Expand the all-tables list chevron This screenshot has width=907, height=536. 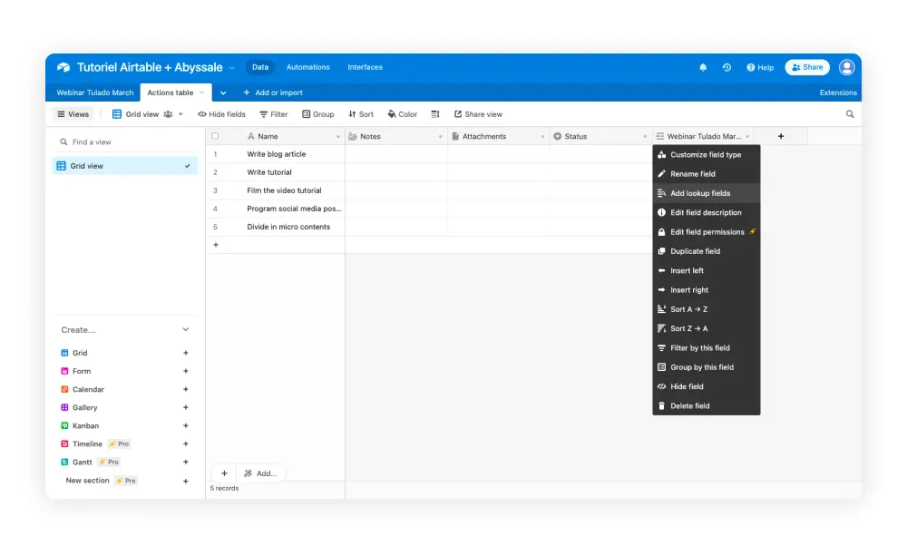[x=223, y=93]
